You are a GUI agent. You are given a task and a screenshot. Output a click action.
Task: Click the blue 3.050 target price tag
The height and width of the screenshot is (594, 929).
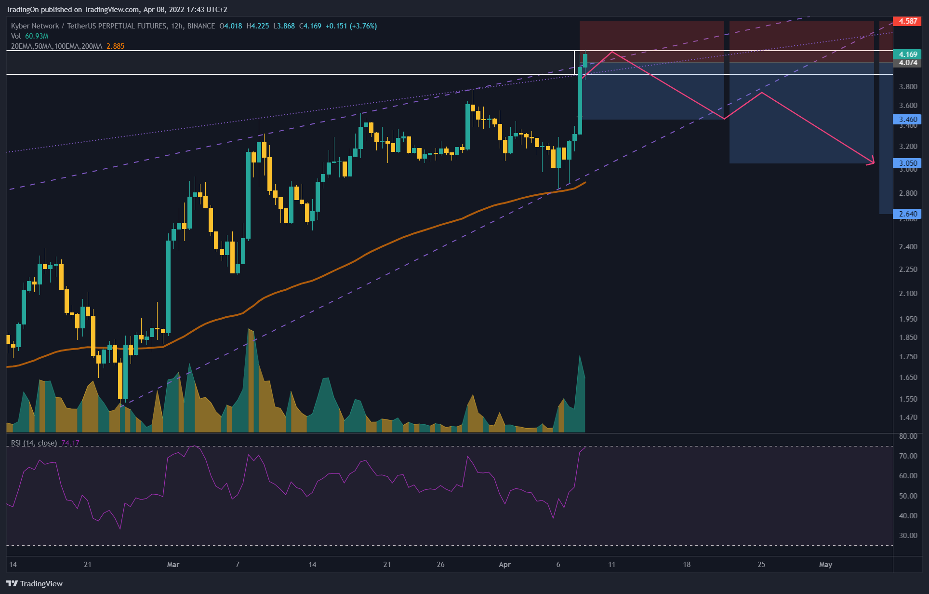[907, 163]
